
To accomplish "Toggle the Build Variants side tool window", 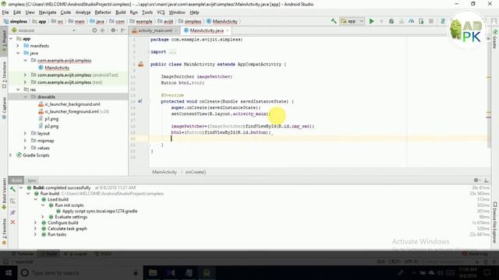I will [x=4, y=194].
